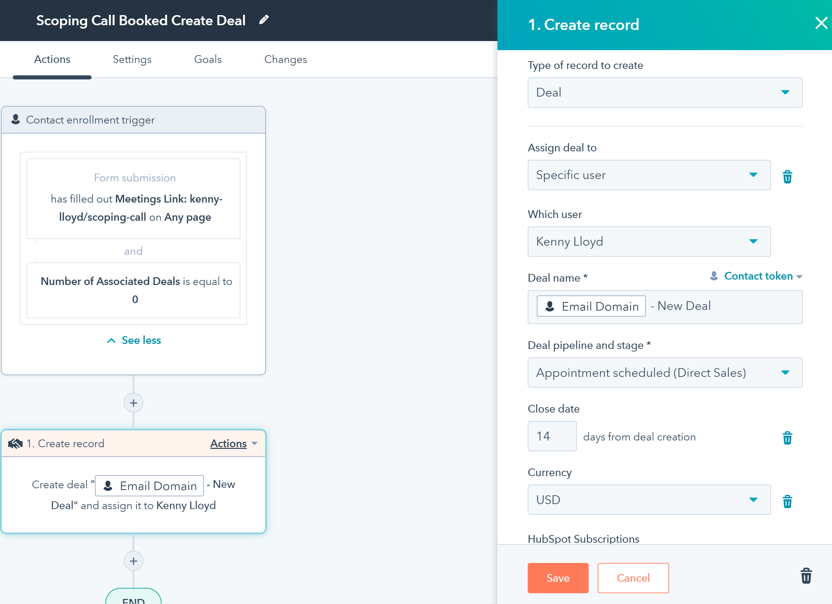
Task: Click the Email Domain token in Deal name
Action: 591,306
